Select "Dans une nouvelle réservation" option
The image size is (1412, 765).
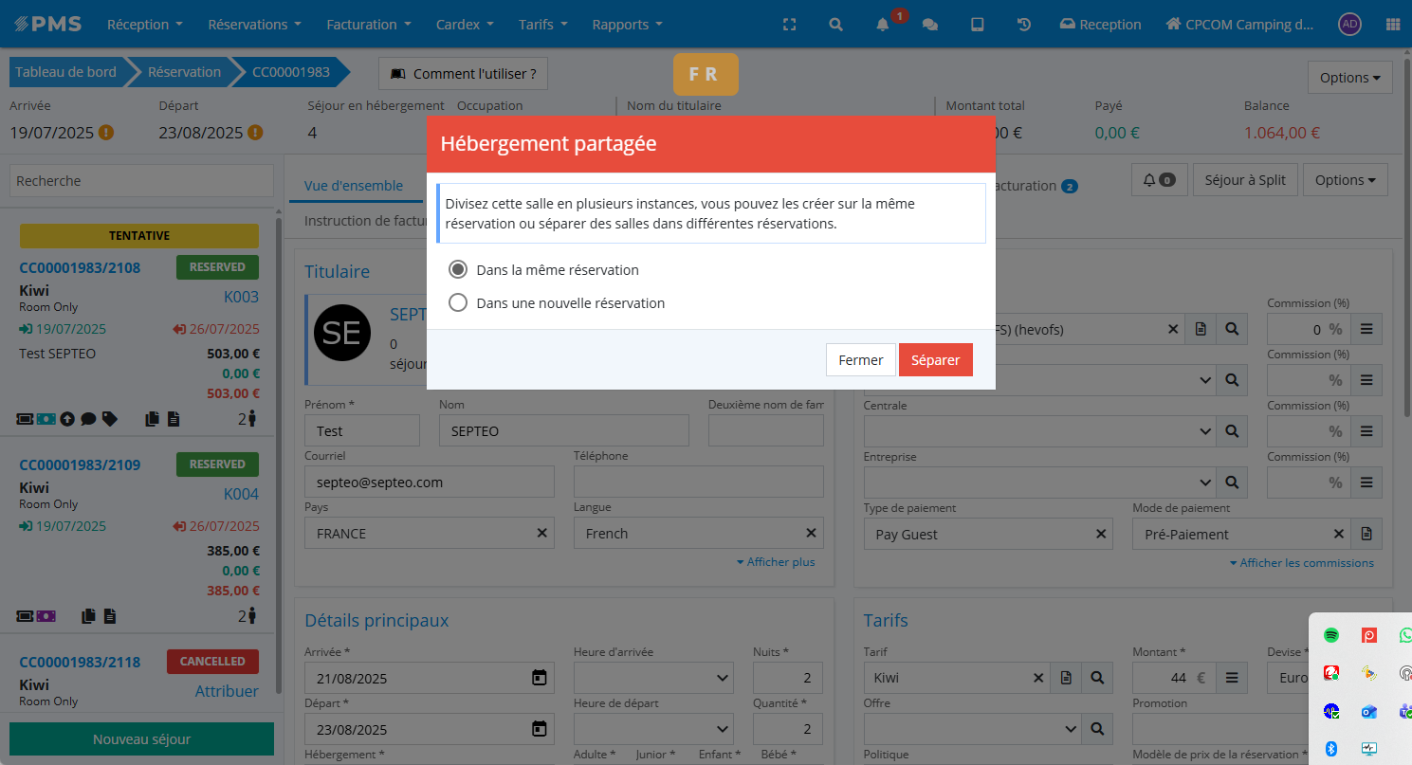point(458,303)
